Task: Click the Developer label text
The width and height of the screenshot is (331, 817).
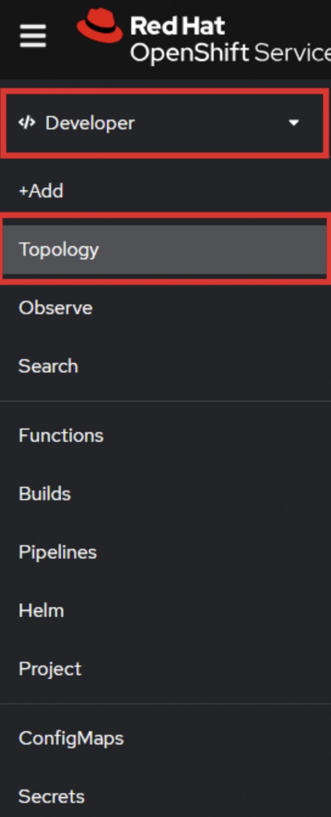Action: coord(90,123)
